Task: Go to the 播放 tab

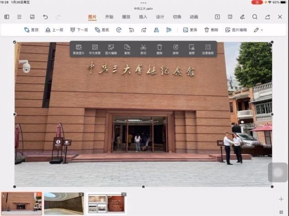Action: pos(126,17)
